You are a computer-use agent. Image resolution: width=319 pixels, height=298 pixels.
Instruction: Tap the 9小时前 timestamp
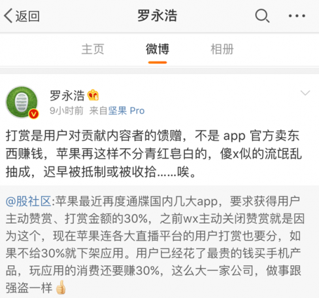point(67,110)
